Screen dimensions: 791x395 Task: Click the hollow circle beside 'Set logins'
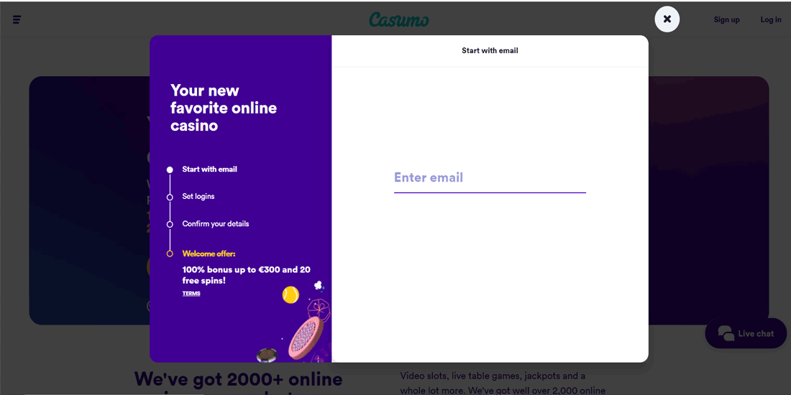[170, 197]
